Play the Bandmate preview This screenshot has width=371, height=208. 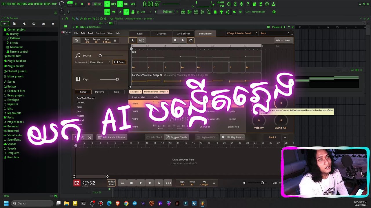183,40
